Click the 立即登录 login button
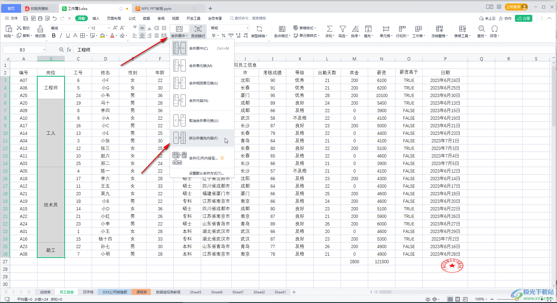 point(516,7)
